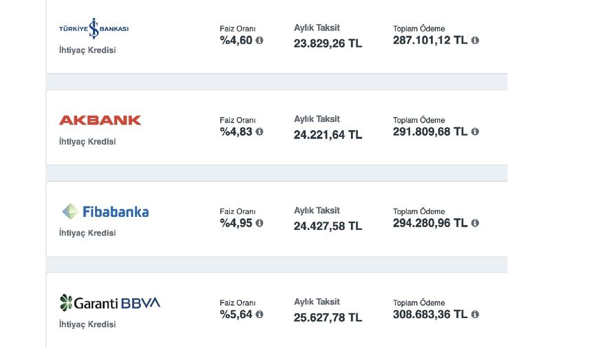Show info for 294.280,96 TL total payment
The height and width of the screenshot is (347, 592).
tap(475, 223)
